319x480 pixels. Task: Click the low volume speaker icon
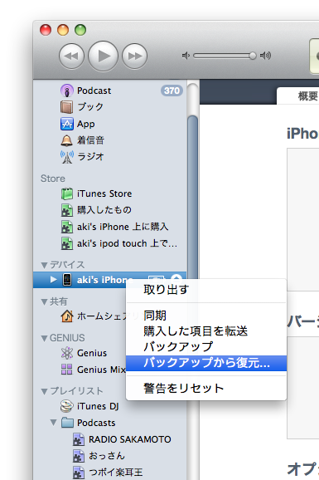(x=186, y=56)
